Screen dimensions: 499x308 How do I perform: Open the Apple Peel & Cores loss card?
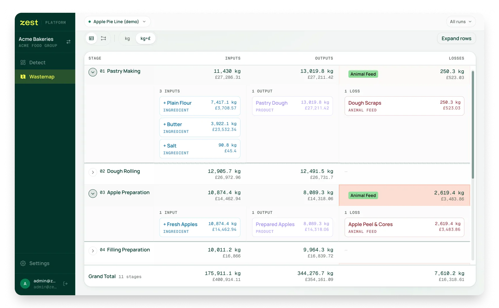pyautogui.click(x=404, y=227)
